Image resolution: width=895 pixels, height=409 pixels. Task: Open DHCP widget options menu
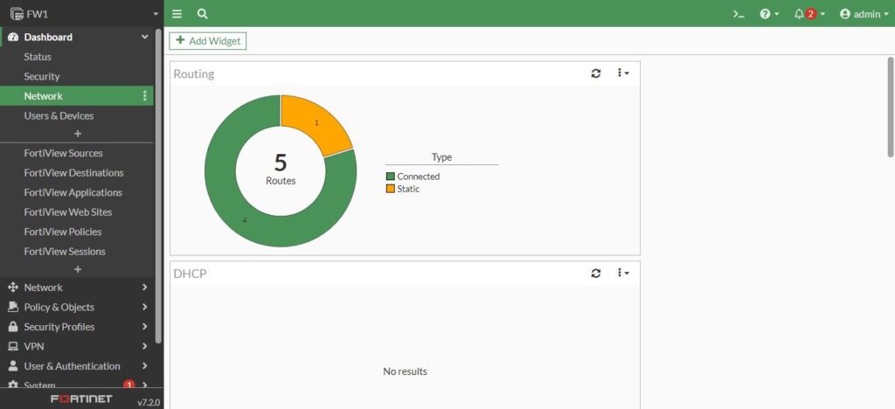(x=622, y=274)
